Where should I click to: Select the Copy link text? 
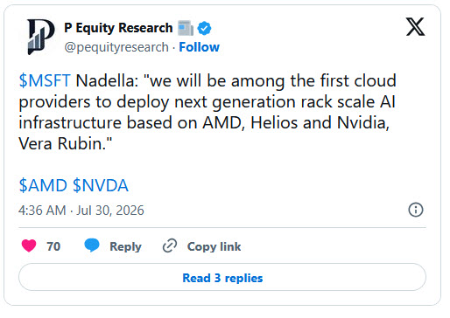tap(214, 246)
